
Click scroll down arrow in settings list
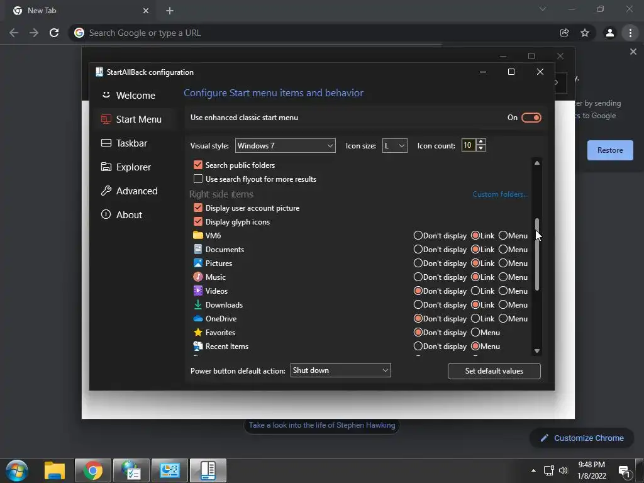537,351
